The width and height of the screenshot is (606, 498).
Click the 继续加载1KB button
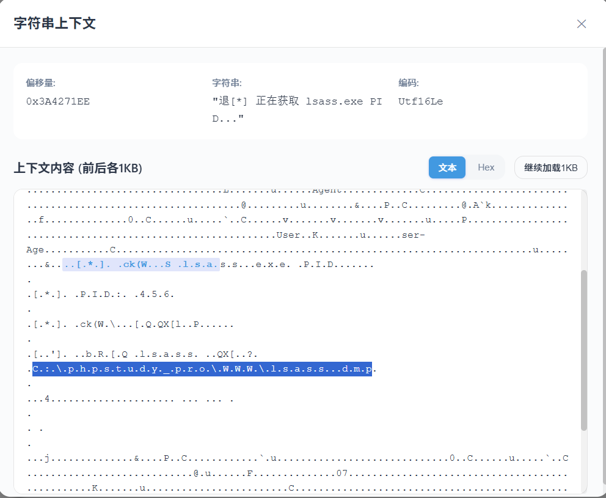[x=551, y=167]
